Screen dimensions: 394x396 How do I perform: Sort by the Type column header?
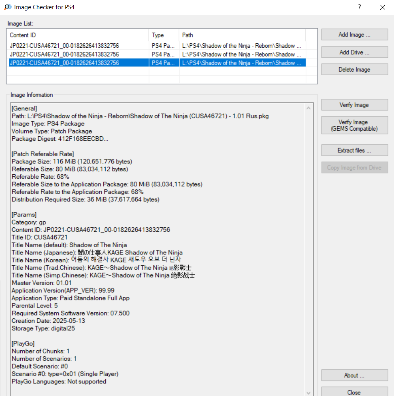click(x=164, y=35)
